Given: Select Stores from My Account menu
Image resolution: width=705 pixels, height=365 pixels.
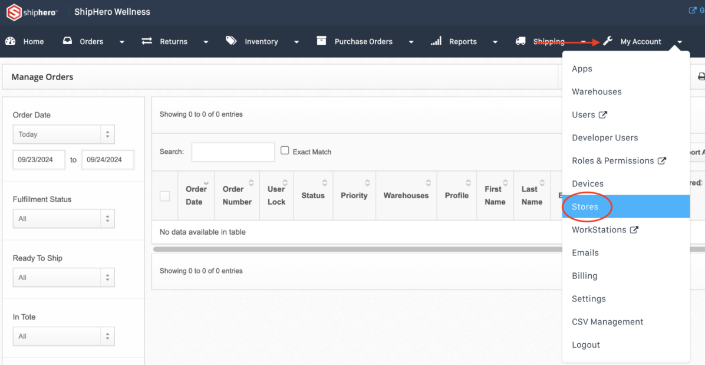Looking at the screenshot, I should click(585, 207).
